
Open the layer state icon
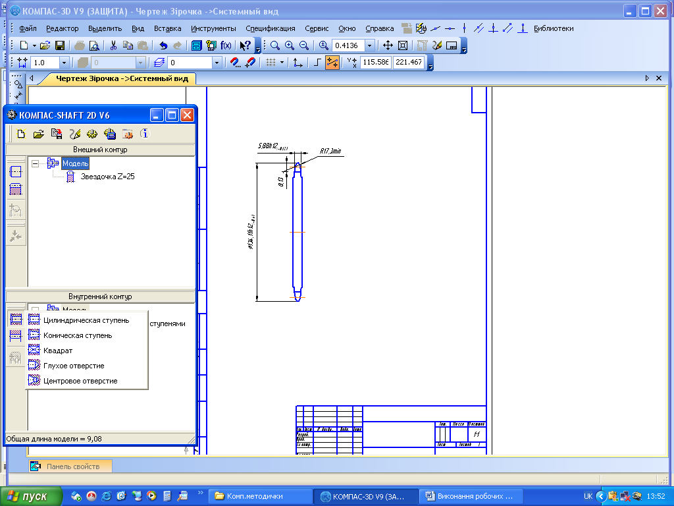(x=159, y=63)
